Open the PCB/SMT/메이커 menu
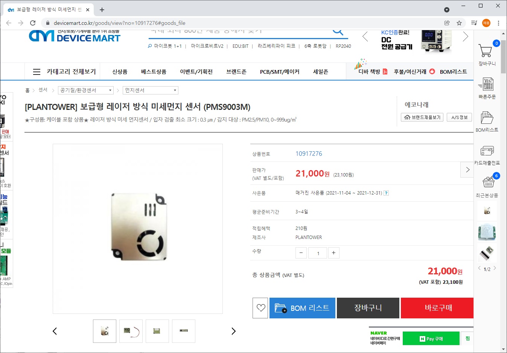Viewport: 507px width, 353px height. (280, 72)
